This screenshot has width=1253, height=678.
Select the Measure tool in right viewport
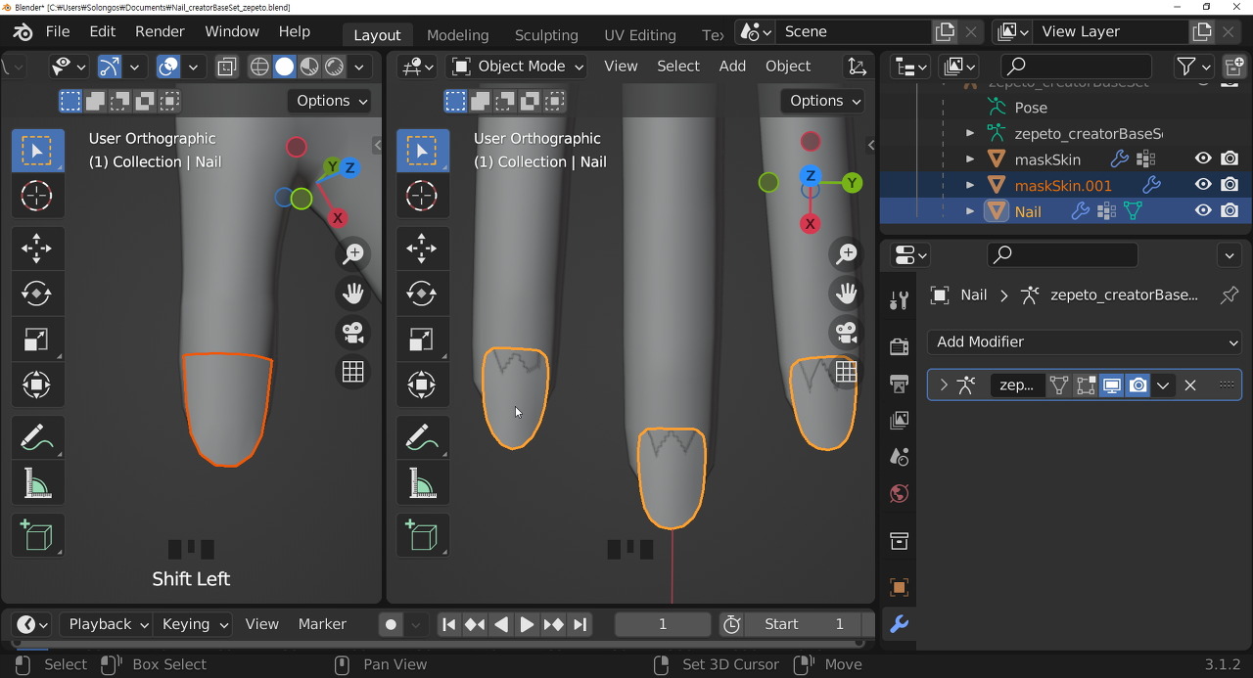tap(422, 482)
